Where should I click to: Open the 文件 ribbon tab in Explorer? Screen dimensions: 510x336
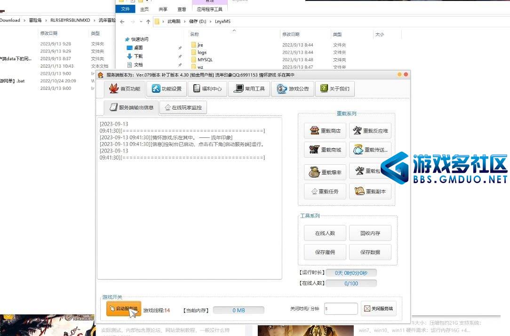click(126, 9)
